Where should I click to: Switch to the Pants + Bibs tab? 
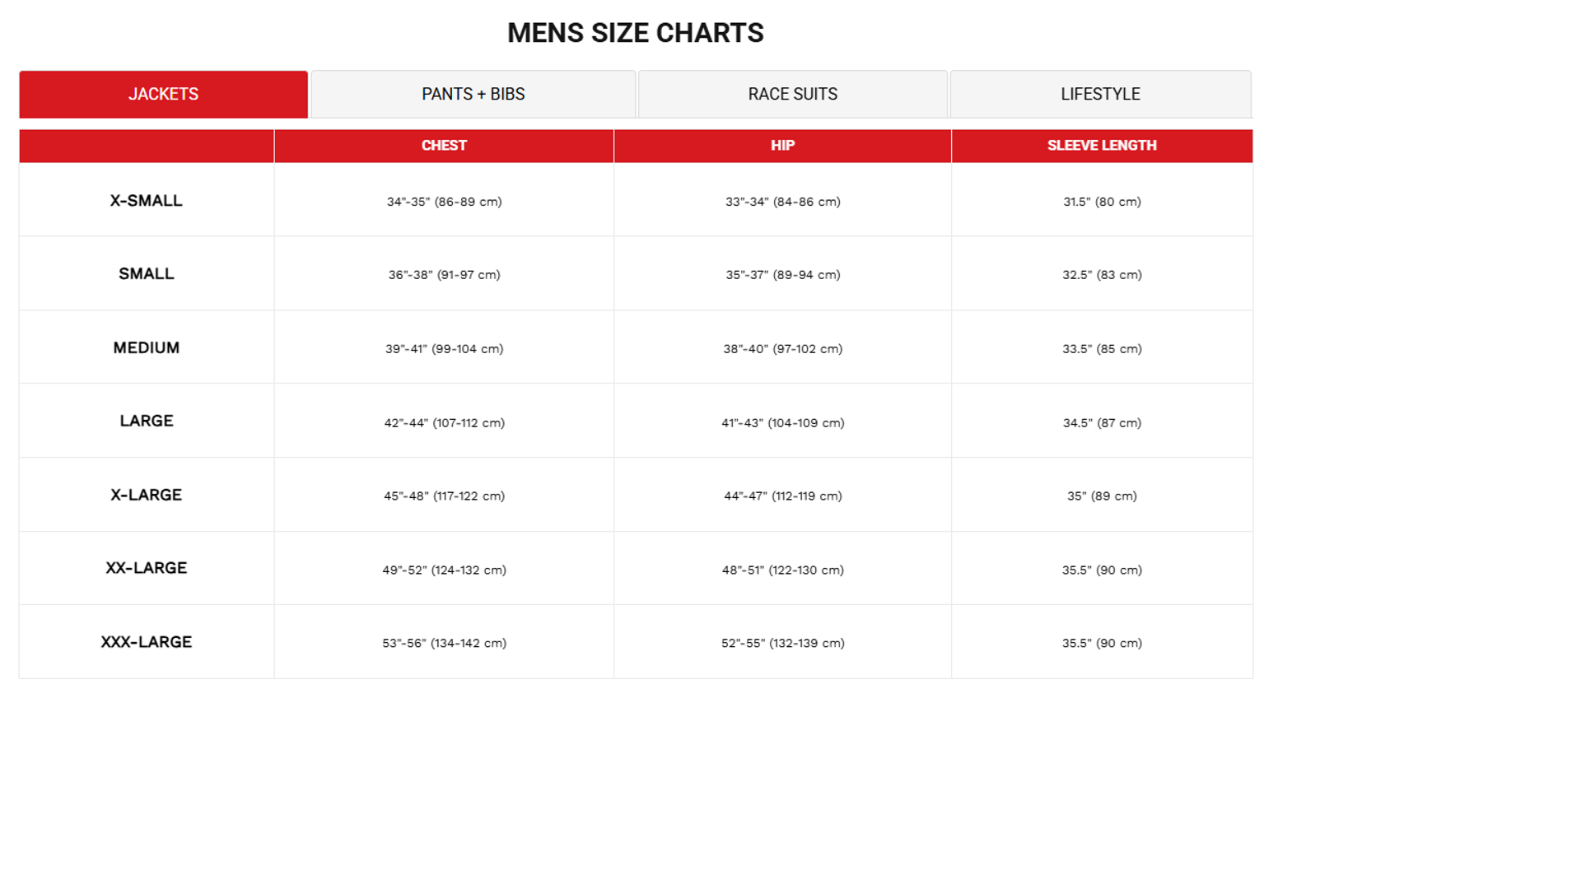click(473, 94)
